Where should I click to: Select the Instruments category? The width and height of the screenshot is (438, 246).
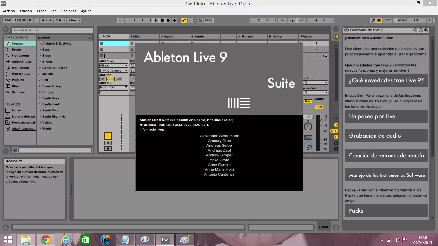click(20, 56)
